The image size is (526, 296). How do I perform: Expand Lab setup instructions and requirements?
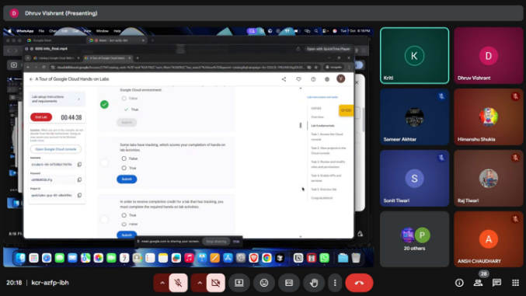(x=57, y=99)
